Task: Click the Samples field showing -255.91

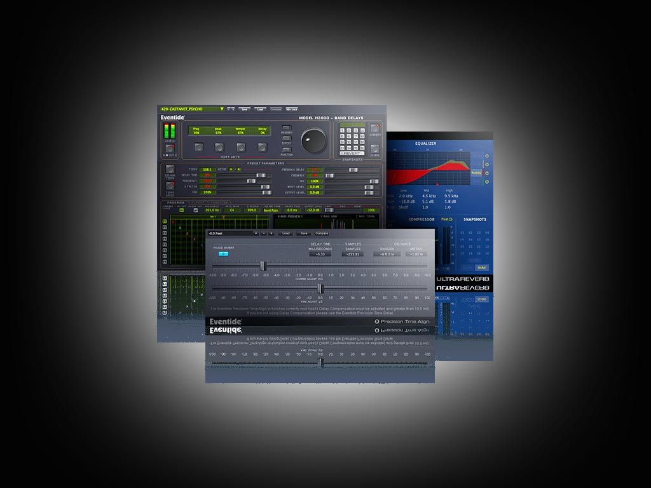Action: 353,254
